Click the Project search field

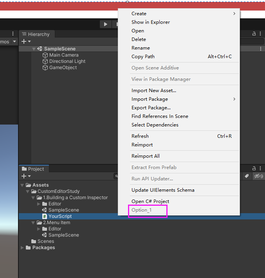tap(116, 176)
